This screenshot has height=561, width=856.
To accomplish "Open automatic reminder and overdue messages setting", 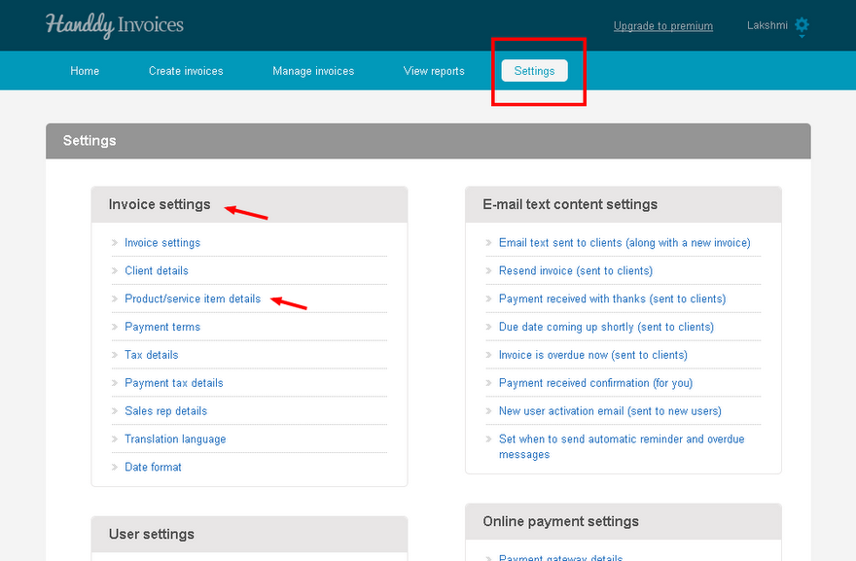I will pyautogui.click(x=622, y=446).
